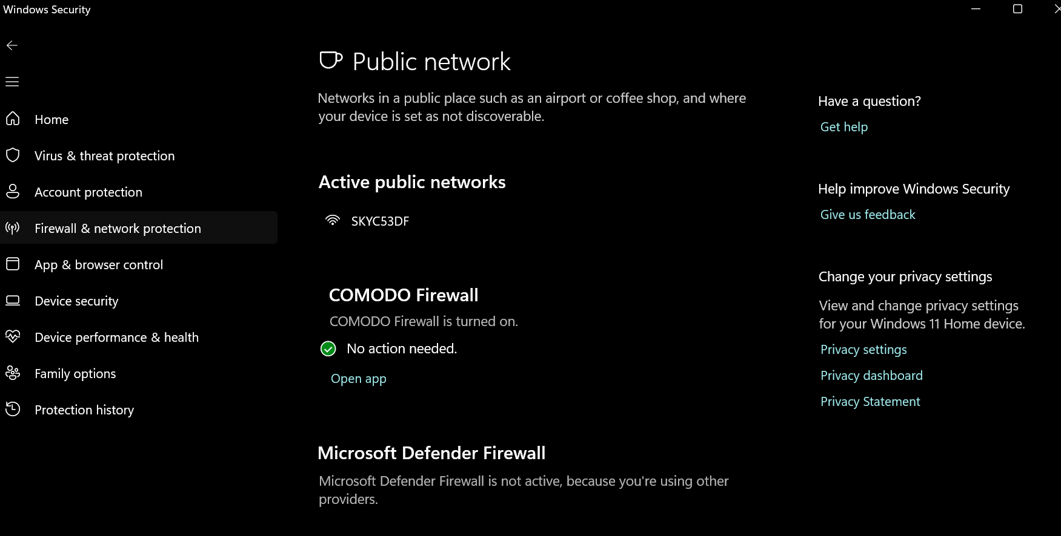Viewport: 1061px width, 536px height.
Task: Click the back arrow icon
Action: pyautogui.click(x=12, y=45)
